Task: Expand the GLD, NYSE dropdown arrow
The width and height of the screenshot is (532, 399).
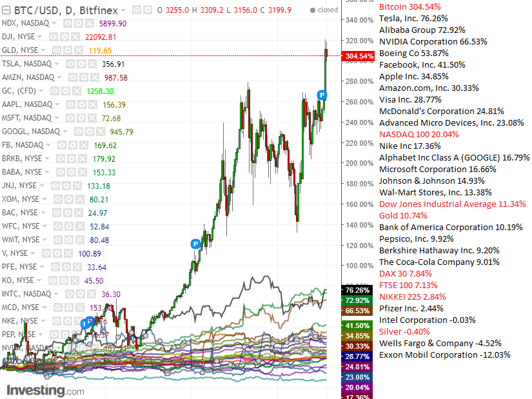Action: tap(43, 50)
